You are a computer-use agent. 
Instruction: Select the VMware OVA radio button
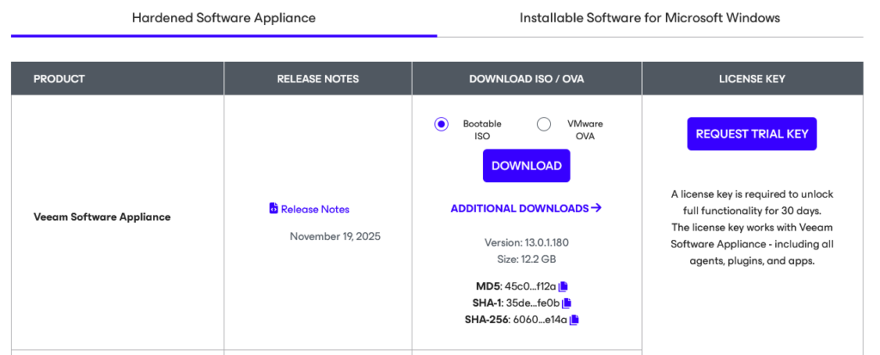pos(544,124)
